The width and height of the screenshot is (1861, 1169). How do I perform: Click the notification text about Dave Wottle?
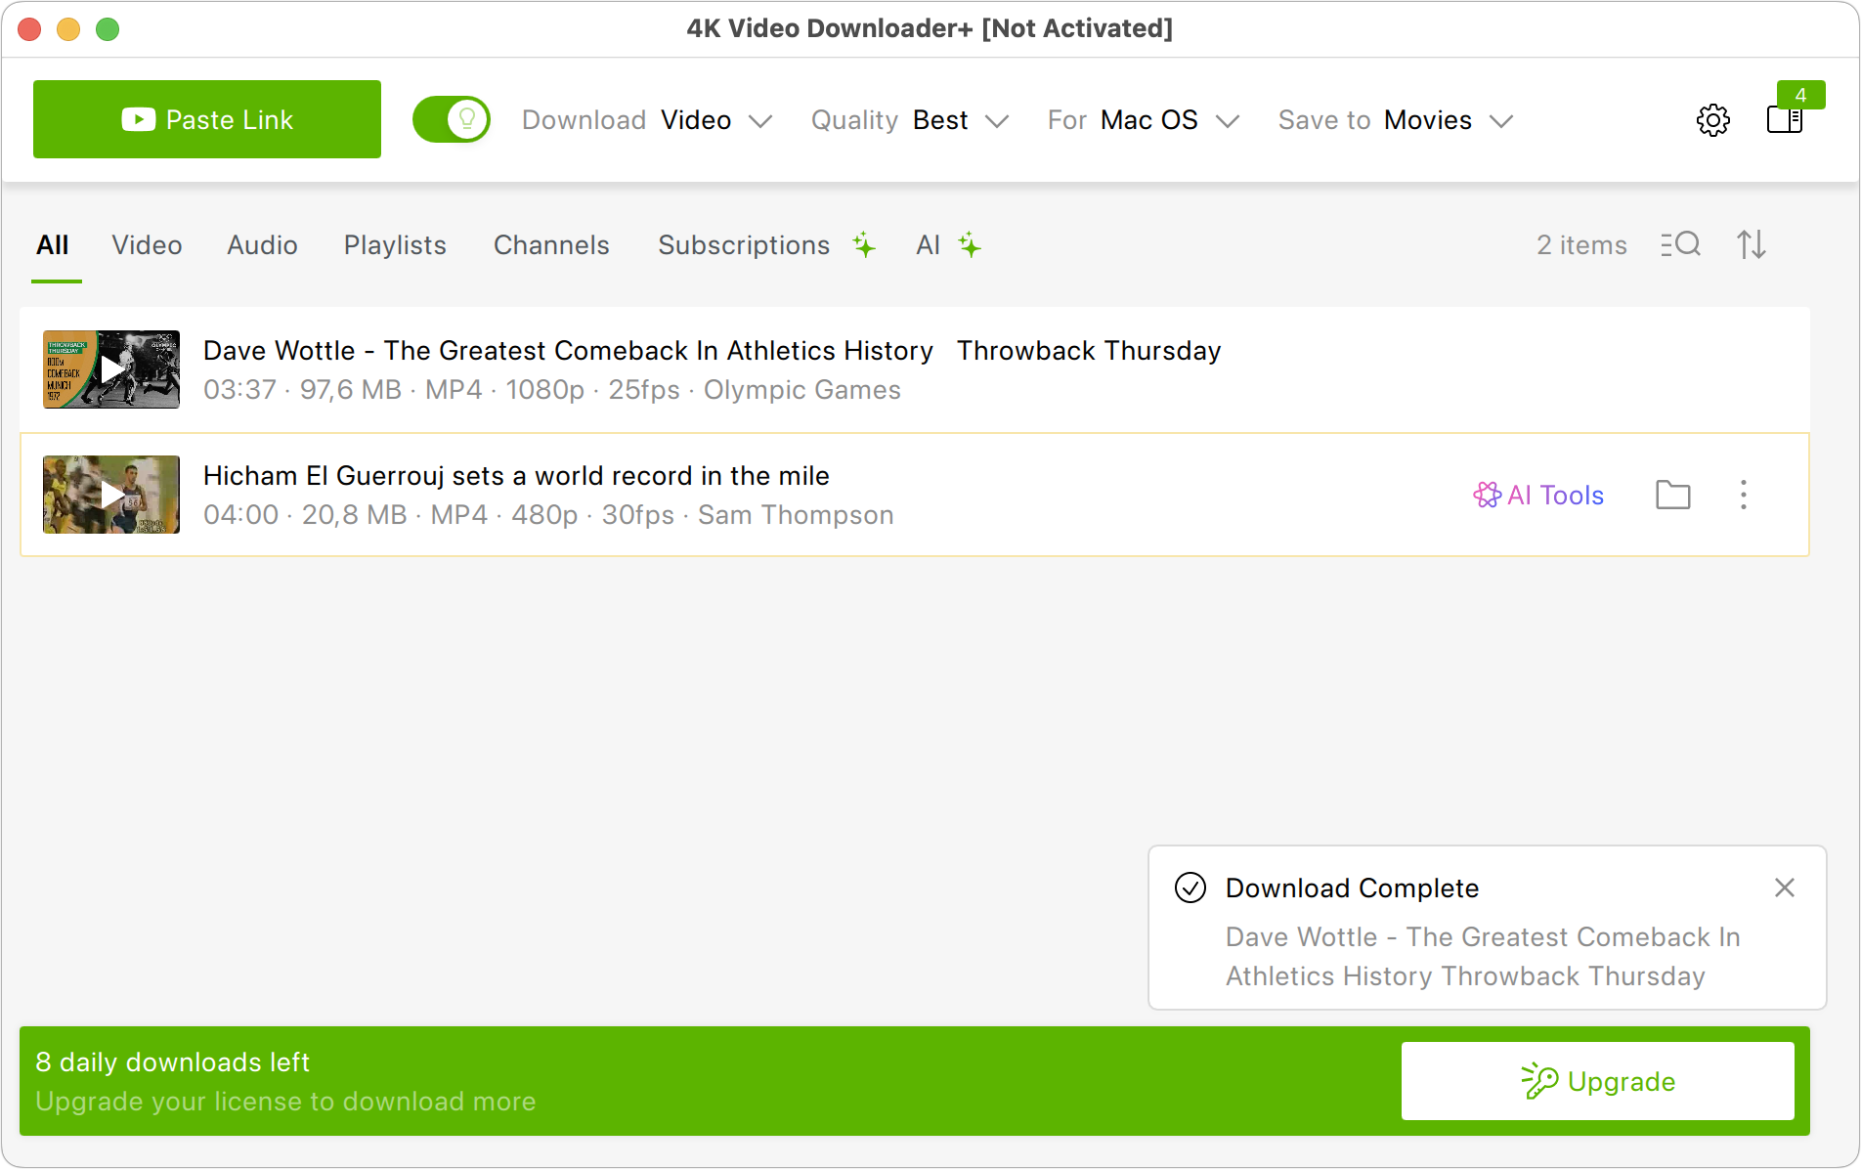(1483, 957)
